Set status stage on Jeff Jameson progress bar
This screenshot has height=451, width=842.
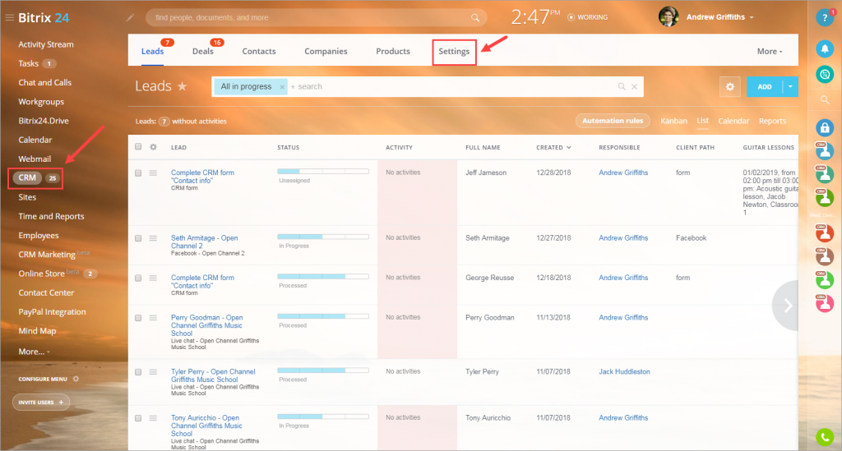tap(322, 172)
